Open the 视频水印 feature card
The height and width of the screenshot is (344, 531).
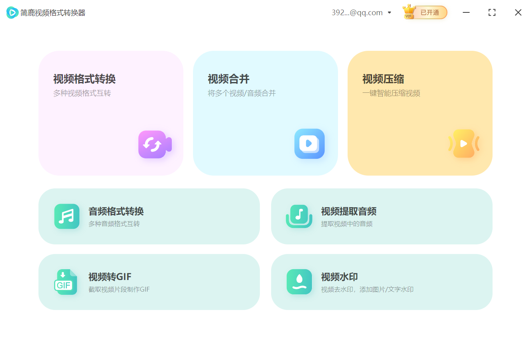coord(382,282)
